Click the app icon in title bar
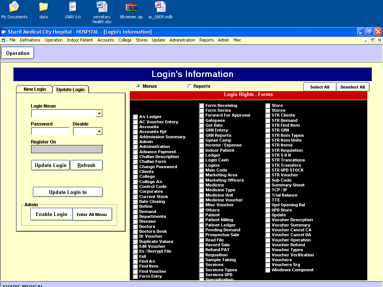Screen dimensions: 383x287 [x=4, y=32]
